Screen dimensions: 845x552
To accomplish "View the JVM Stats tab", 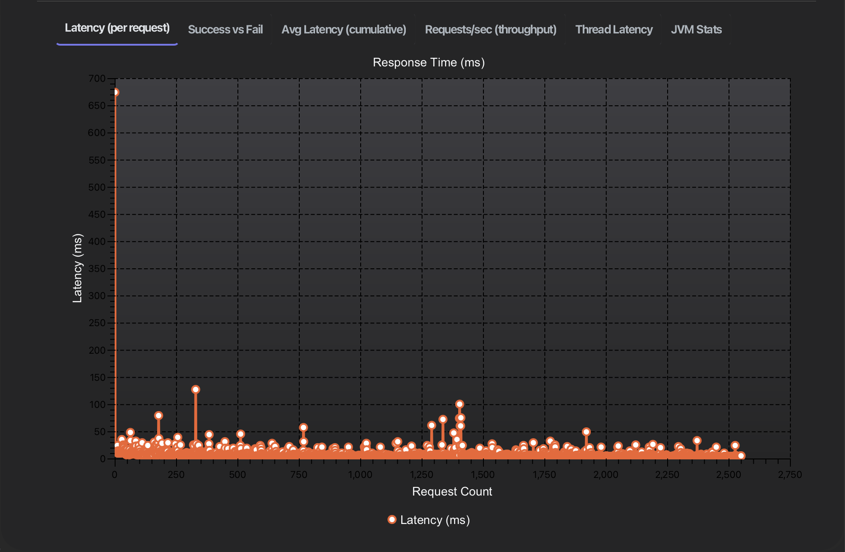I will pos(696,29).
